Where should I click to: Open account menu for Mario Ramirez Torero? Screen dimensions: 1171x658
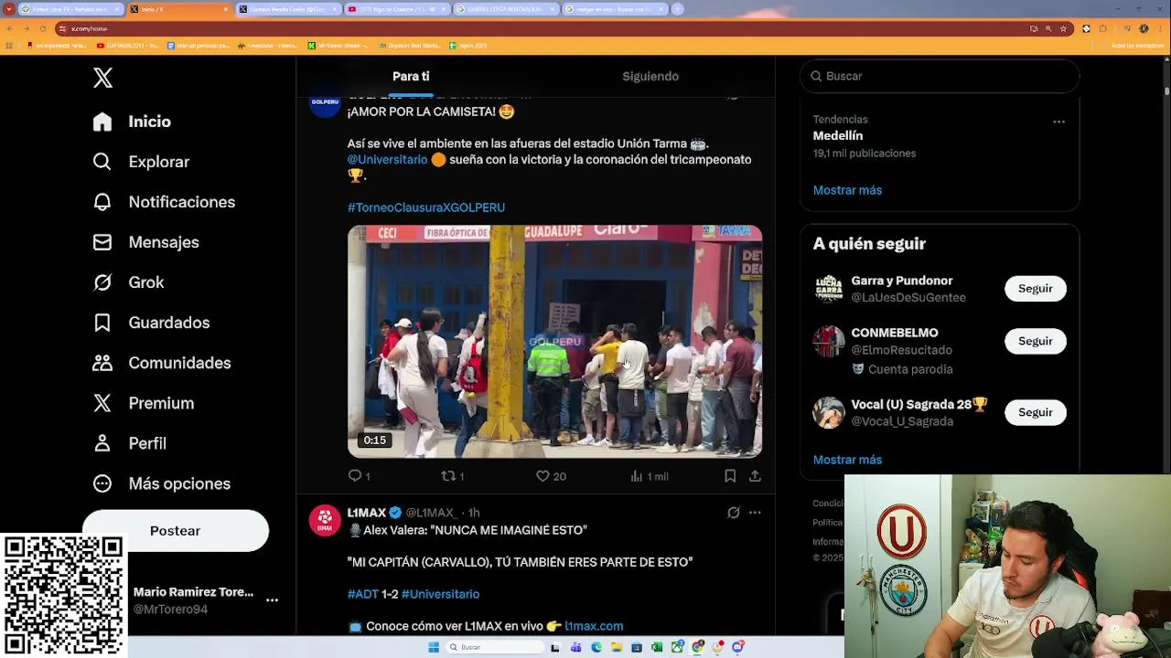(272, 600)
